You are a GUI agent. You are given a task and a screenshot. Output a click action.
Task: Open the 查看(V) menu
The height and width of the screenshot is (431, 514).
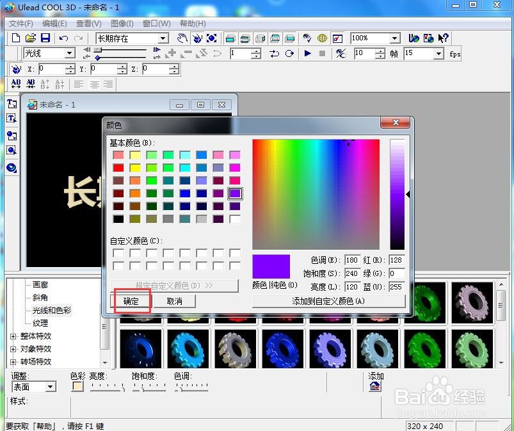pos(88,24)
